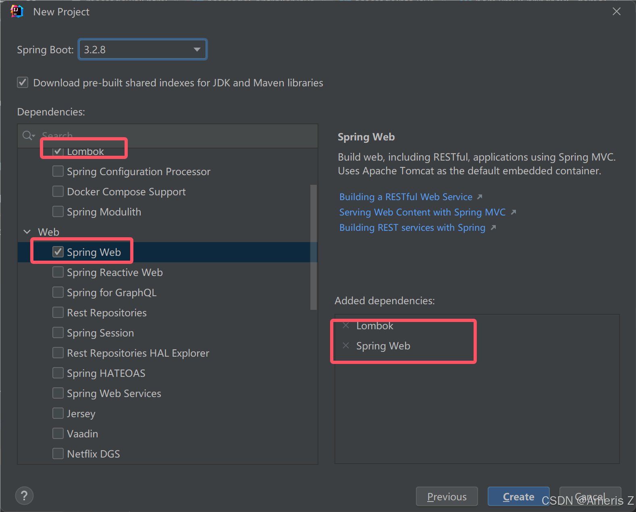
Task: Select Vaadin row text
Action: coord(83,434)
